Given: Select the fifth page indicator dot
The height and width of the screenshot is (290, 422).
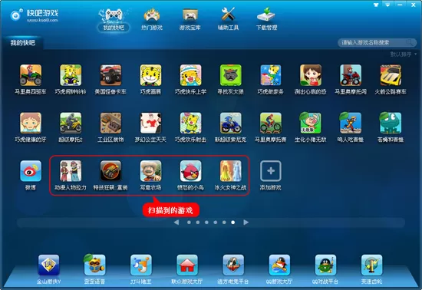Looking at the screenshot, I should pos(224,222).
